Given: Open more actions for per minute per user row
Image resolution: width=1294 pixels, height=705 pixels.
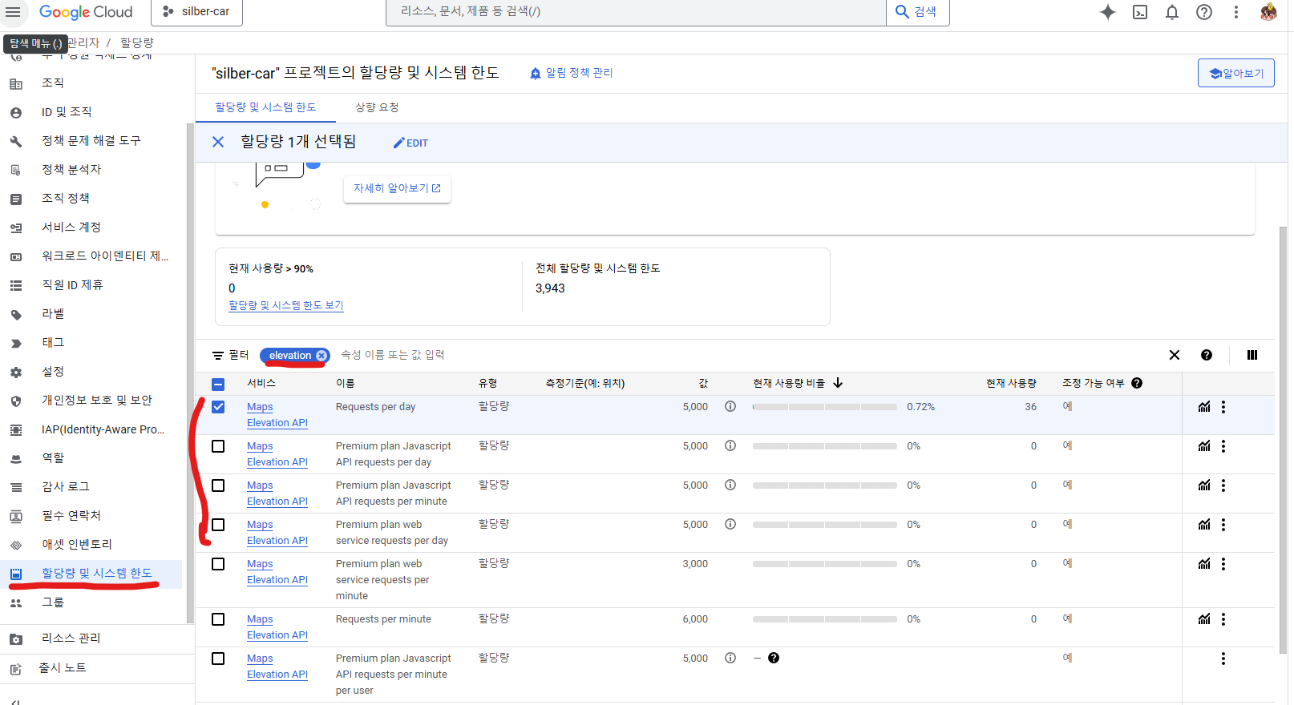Looking at the screenshot, I should pos(1223,659).
